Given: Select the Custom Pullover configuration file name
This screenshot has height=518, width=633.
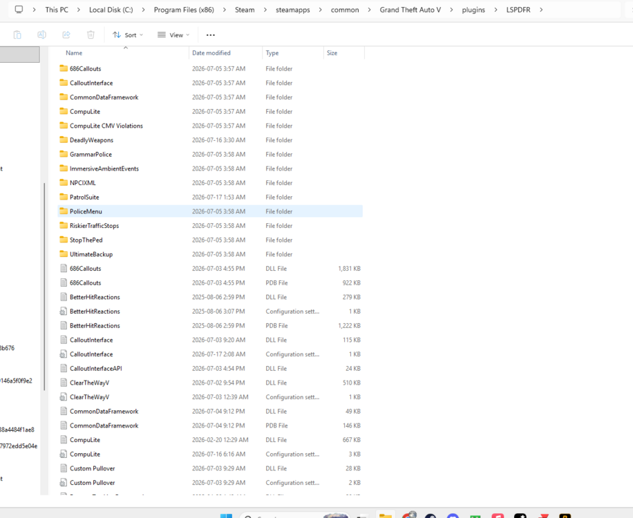Looking at the screenshot, I should [x=93, y=483].
